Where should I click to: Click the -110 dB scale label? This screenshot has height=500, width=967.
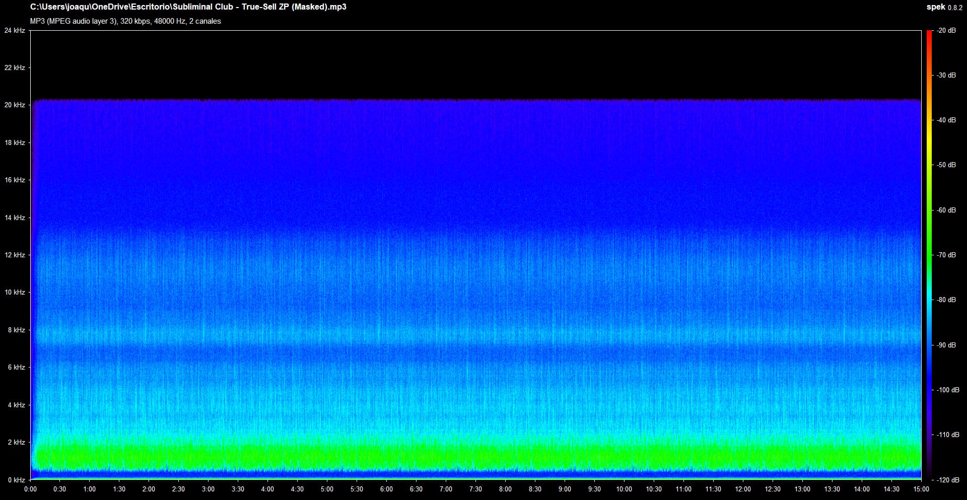[948, 435]
